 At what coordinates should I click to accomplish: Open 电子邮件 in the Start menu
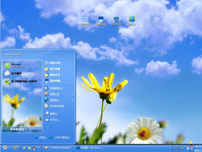coord(22,73)
